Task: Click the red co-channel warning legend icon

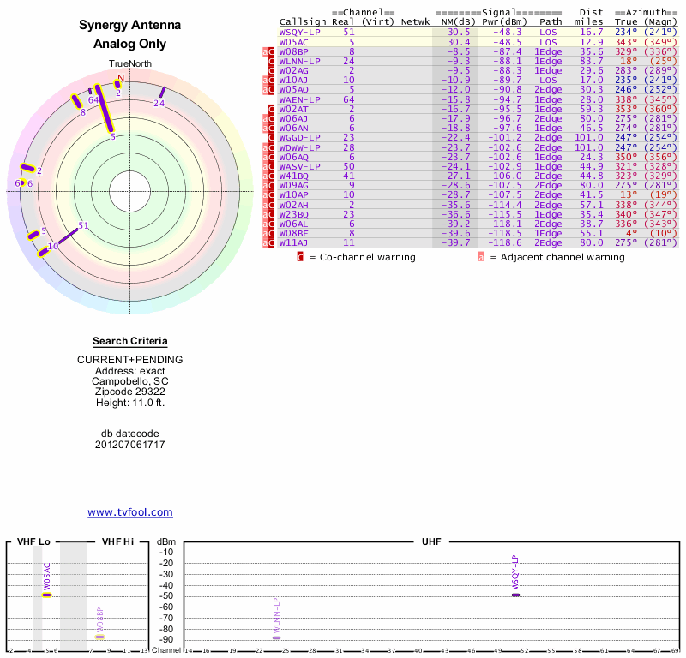Action: [x=300, y=256]
